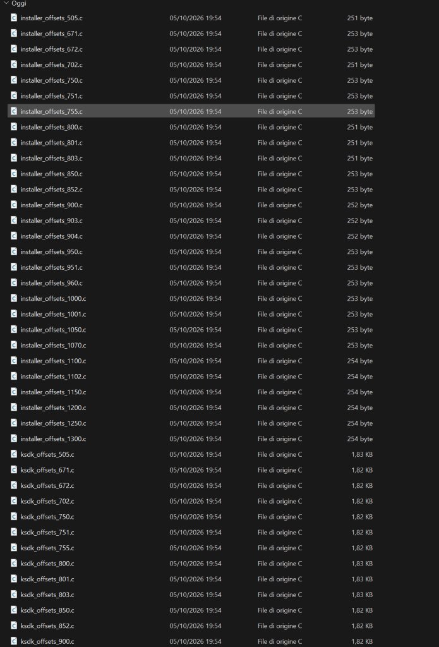This screenshot has width=439, height=647.
Task: Select file name ksdk_offsets_755.c
Action: [47, 548]
